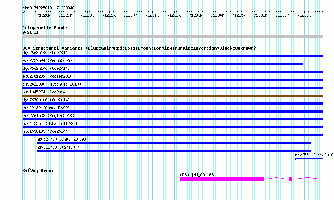Viewport: 334px width, 200px height.
Task: Click the 71238k ruler tick label
Action: point(304,15)
